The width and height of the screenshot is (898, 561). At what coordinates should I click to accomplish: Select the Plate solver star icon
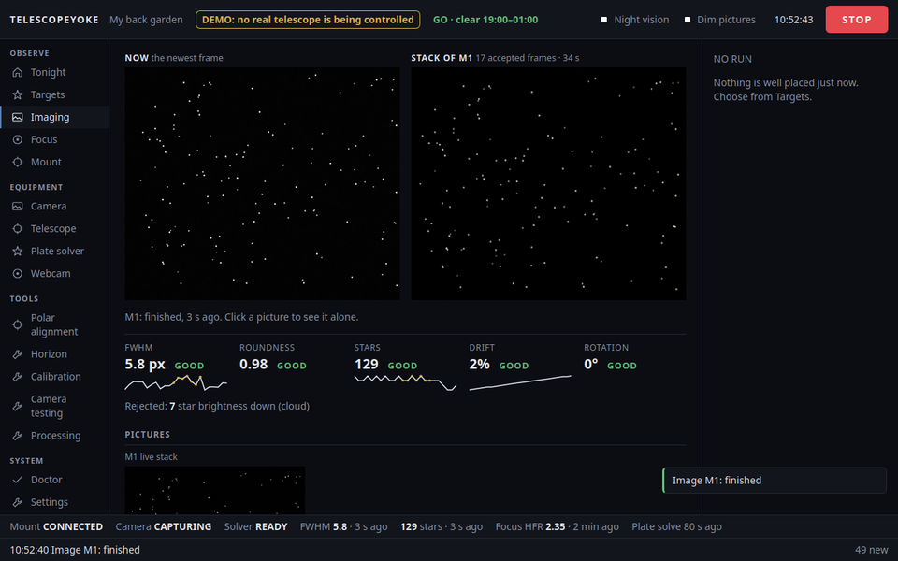coord(18,251)
